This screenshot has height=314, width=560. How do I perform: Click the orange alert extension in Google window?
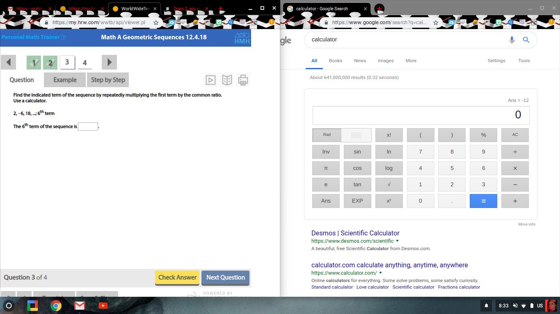tap(551, 22)
